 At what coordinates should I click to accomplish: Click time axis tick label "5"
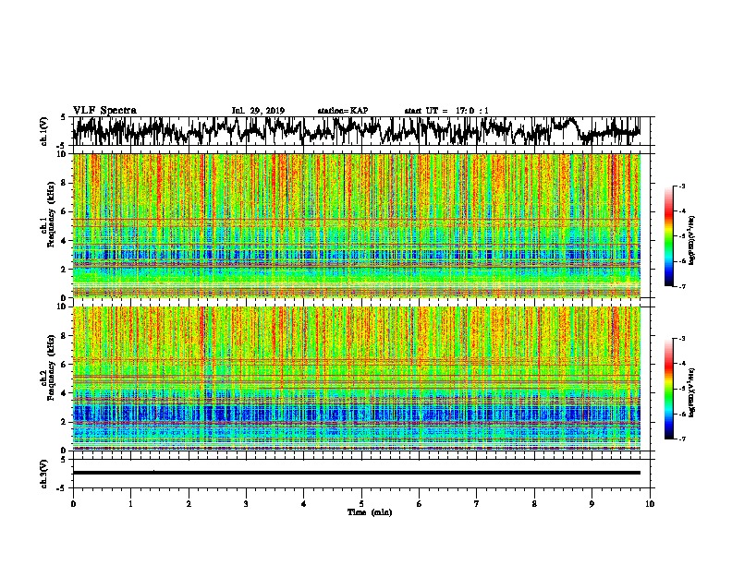[361, 504]
